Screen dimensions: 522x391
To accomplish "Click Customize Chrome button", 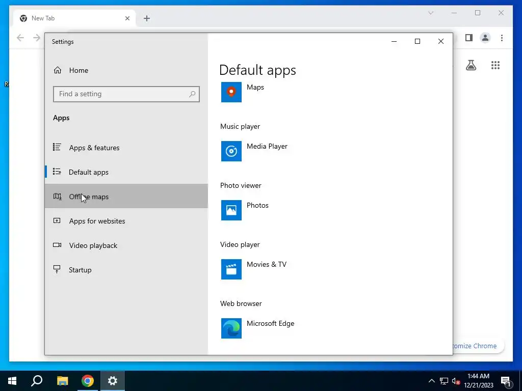I will pos(479,346).
